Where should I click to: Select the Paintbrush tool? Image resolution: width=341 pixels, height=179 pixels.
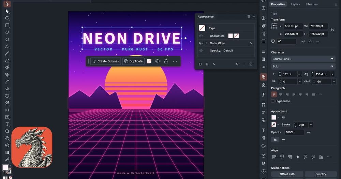7,68
